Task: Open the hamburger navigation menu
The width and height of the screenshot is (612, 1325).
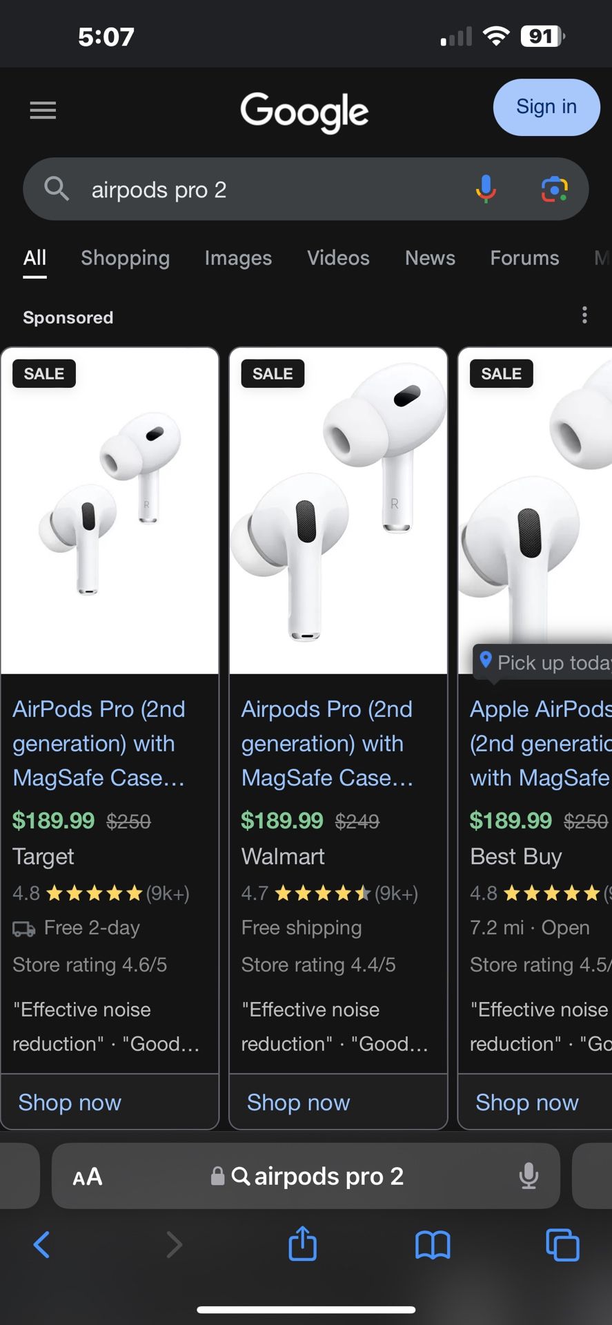Action: click(x=43, y=110)
